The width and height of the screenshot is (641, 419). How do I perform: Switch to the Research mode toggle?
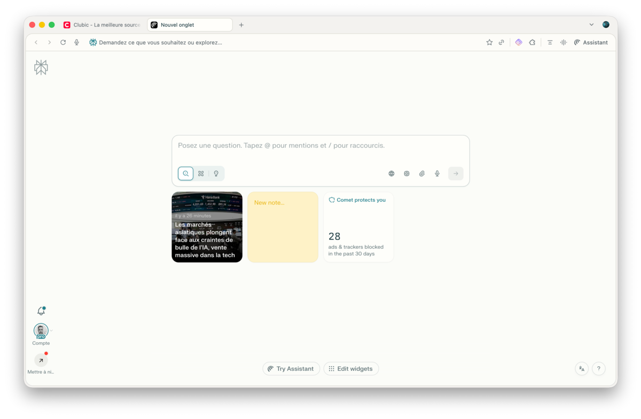click(201, 173)
